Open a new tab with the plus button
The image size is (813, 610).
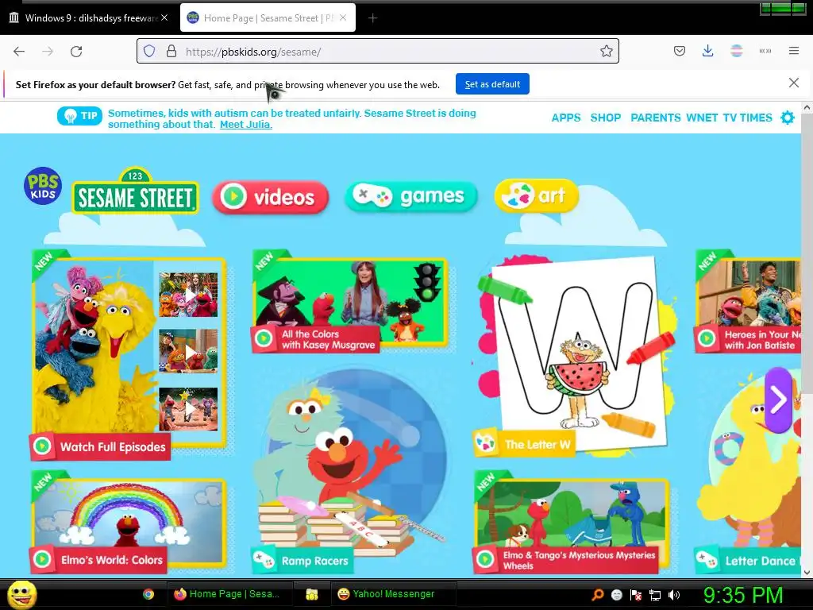372,18
